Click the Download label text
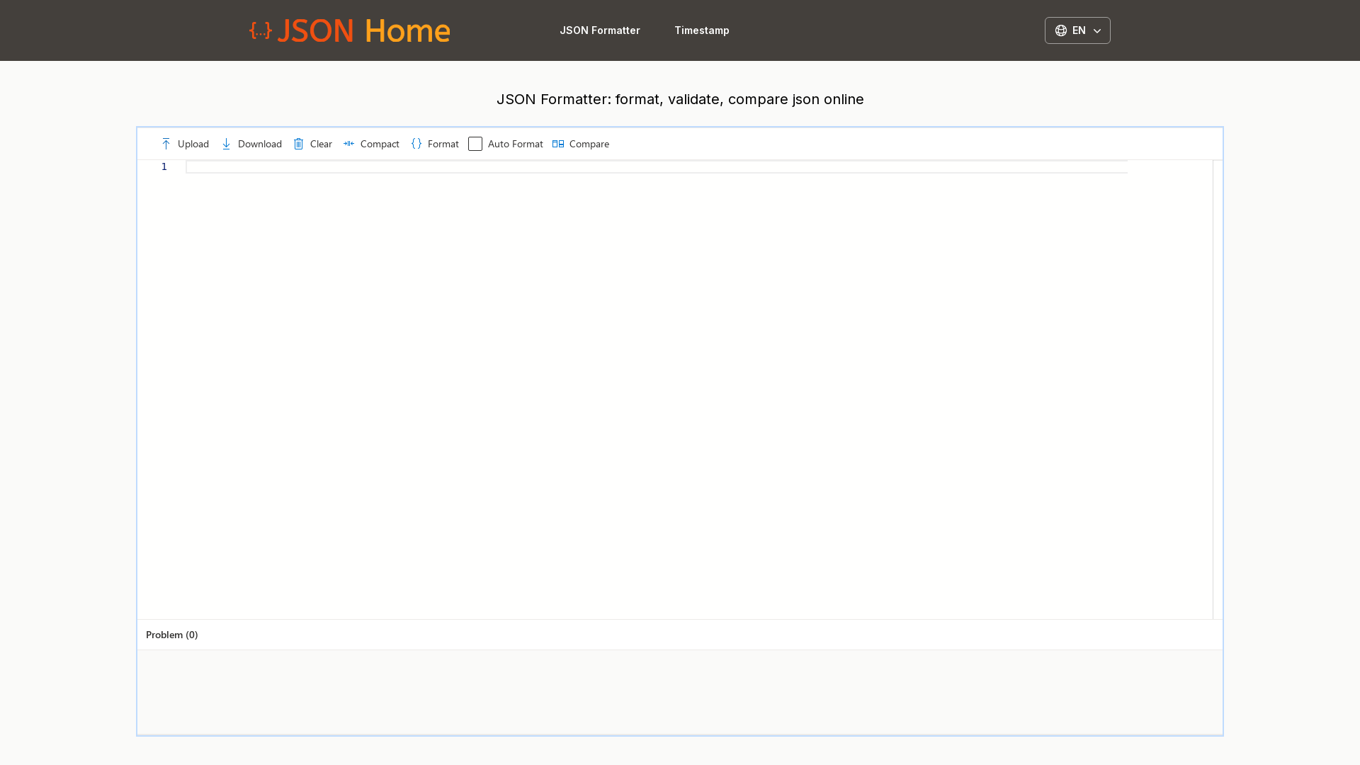 coord(260,144)
